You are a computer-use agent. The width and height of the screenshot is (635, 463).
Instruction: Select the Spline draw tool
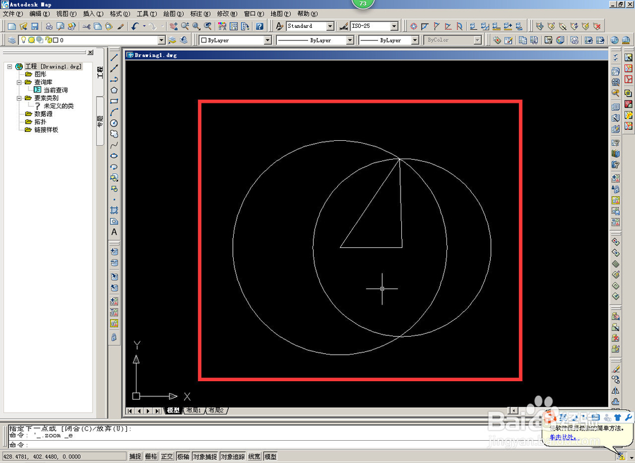(x=114, y=145)
